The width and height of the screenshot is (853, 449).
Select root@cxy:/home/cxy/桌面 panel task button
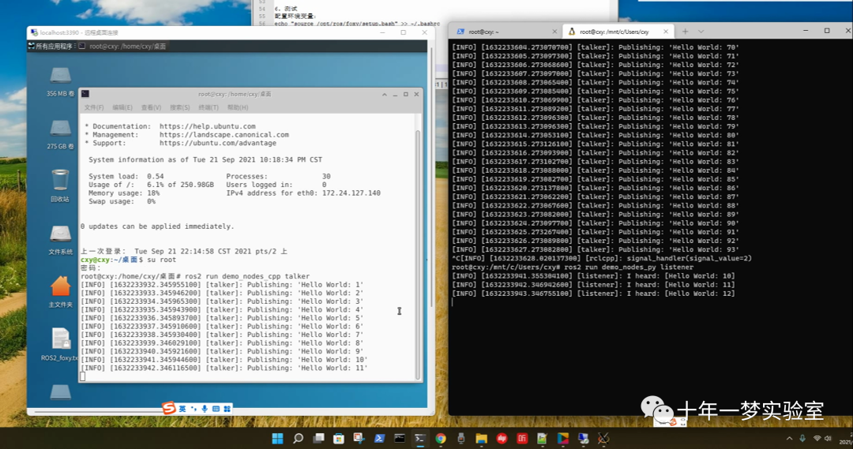[x=122, y=47]
